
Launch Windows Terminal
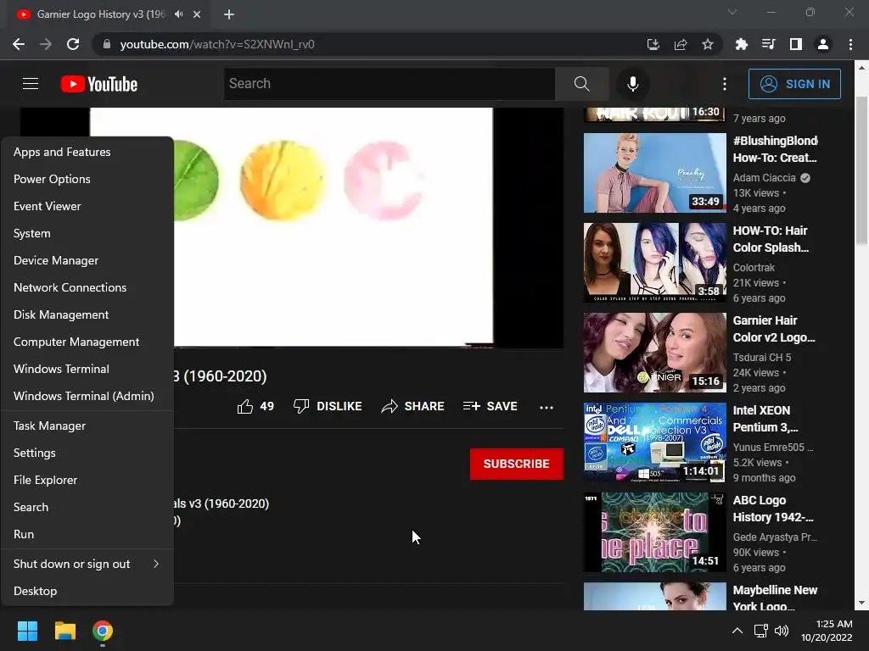[87, 369]
